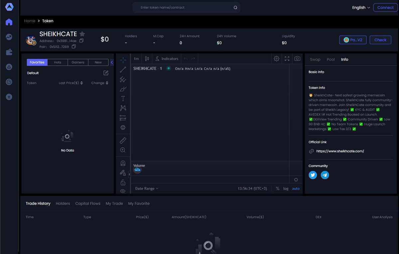Toggle drawing visibility with the eye icon

123,191
